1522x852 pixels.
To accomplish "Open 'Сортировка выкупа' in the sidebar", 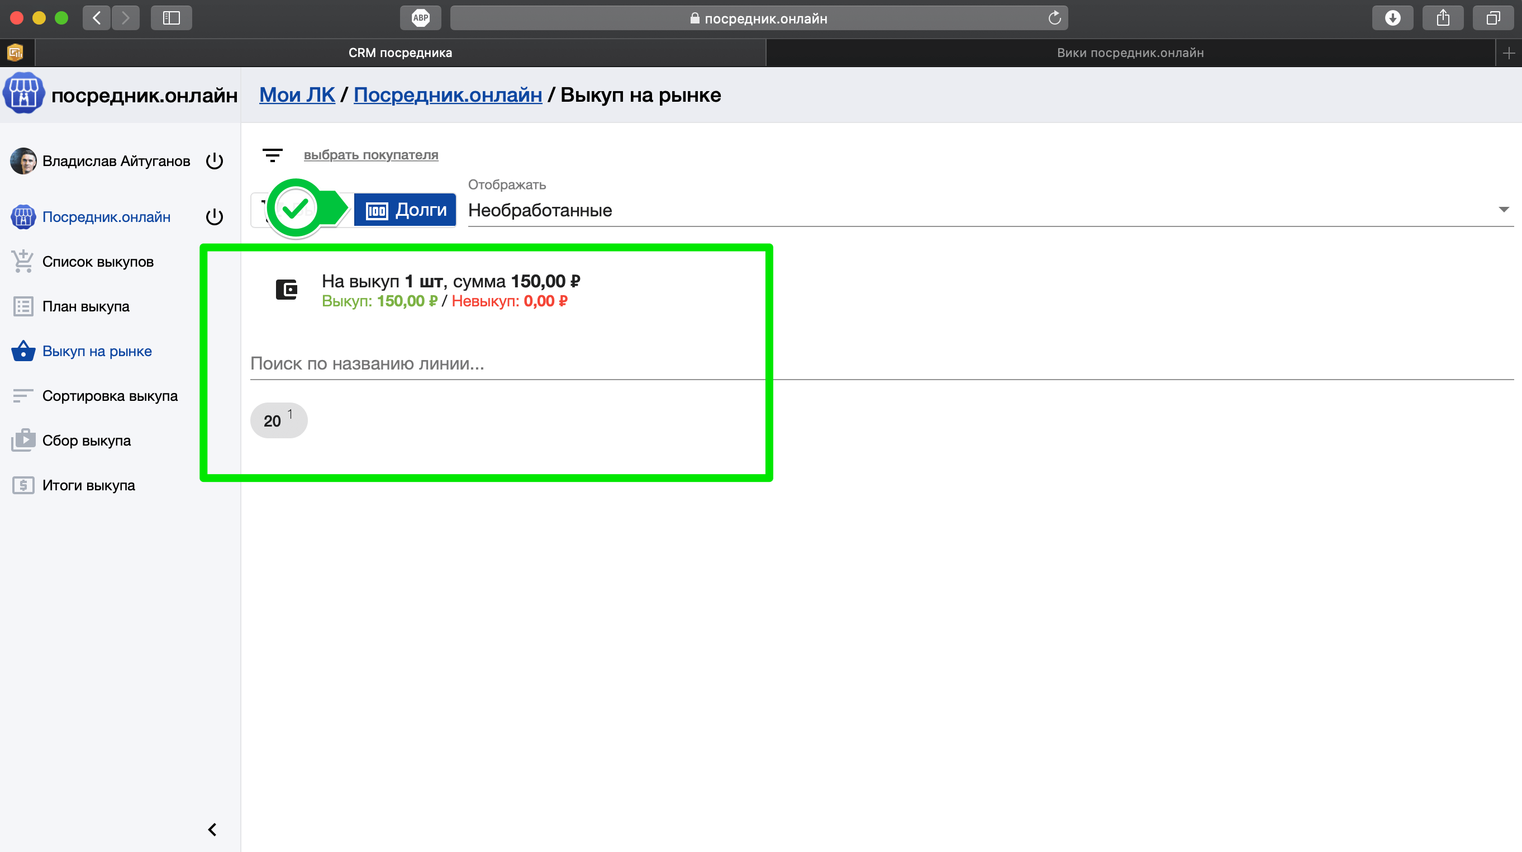I will (x=110, y=396).
